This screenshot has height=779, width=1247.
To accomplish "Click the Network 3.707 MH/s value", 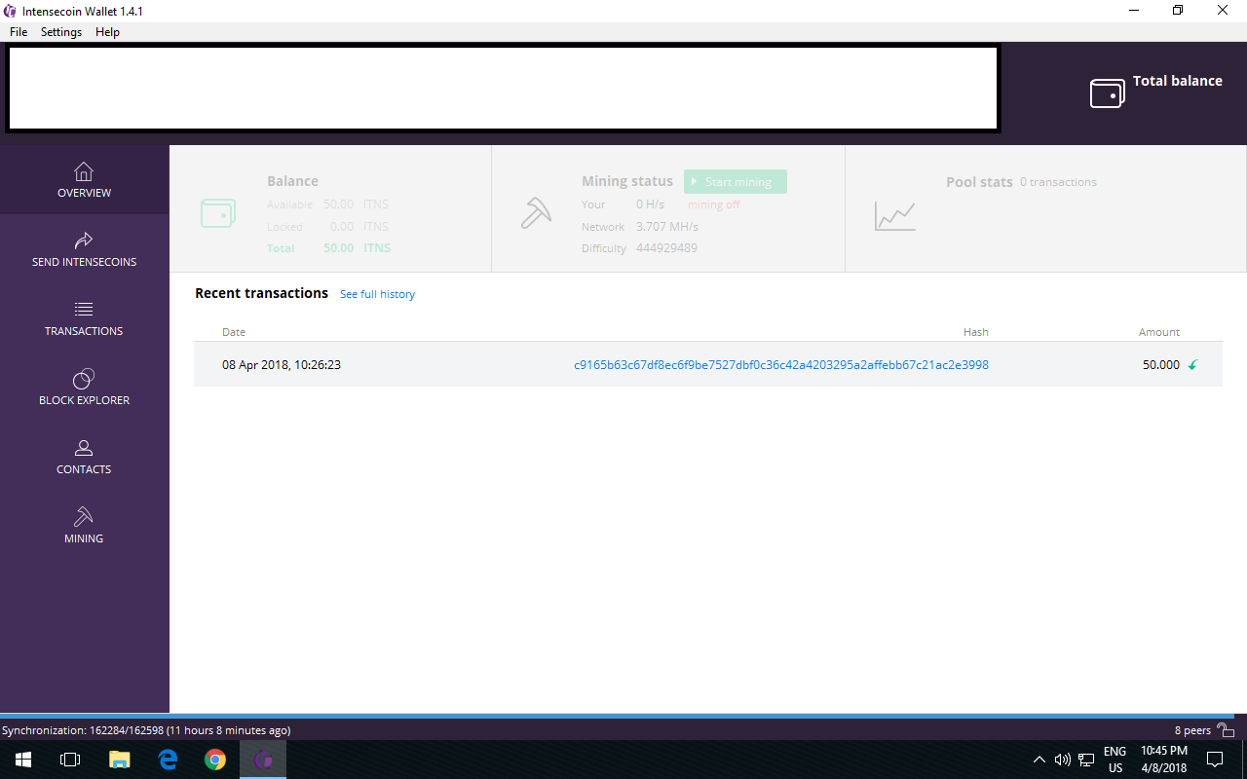I will 667,227.
